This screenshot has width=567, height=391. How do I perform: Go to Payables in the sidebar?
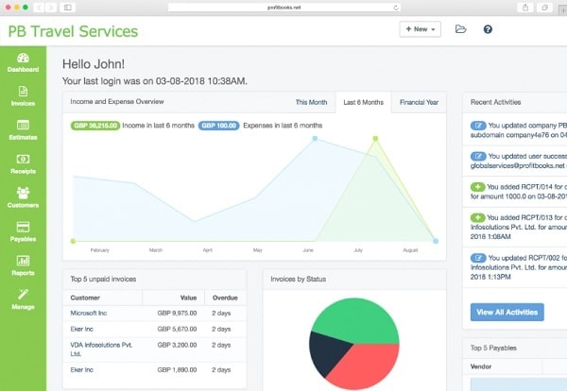click(x=23, y=231)
